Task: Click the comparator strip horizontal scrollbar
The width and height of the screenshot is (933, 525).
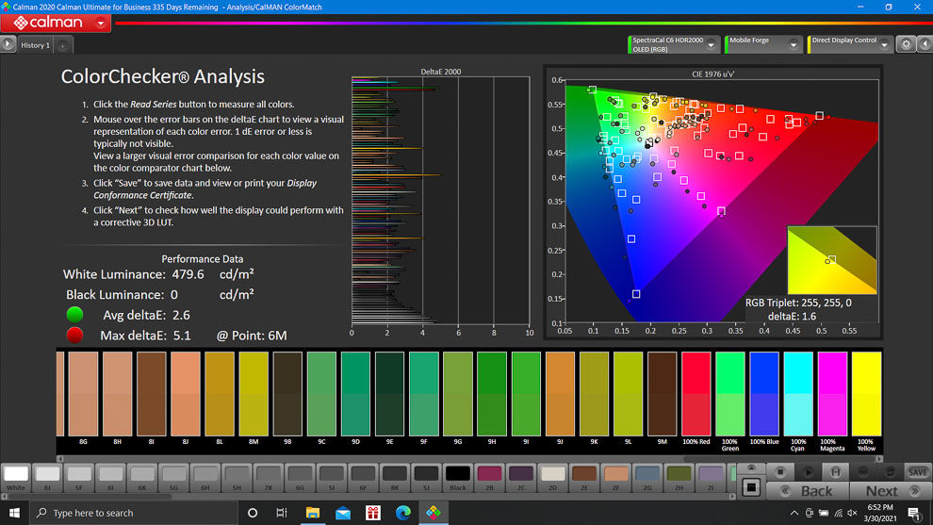Action: tap(470, 459)
